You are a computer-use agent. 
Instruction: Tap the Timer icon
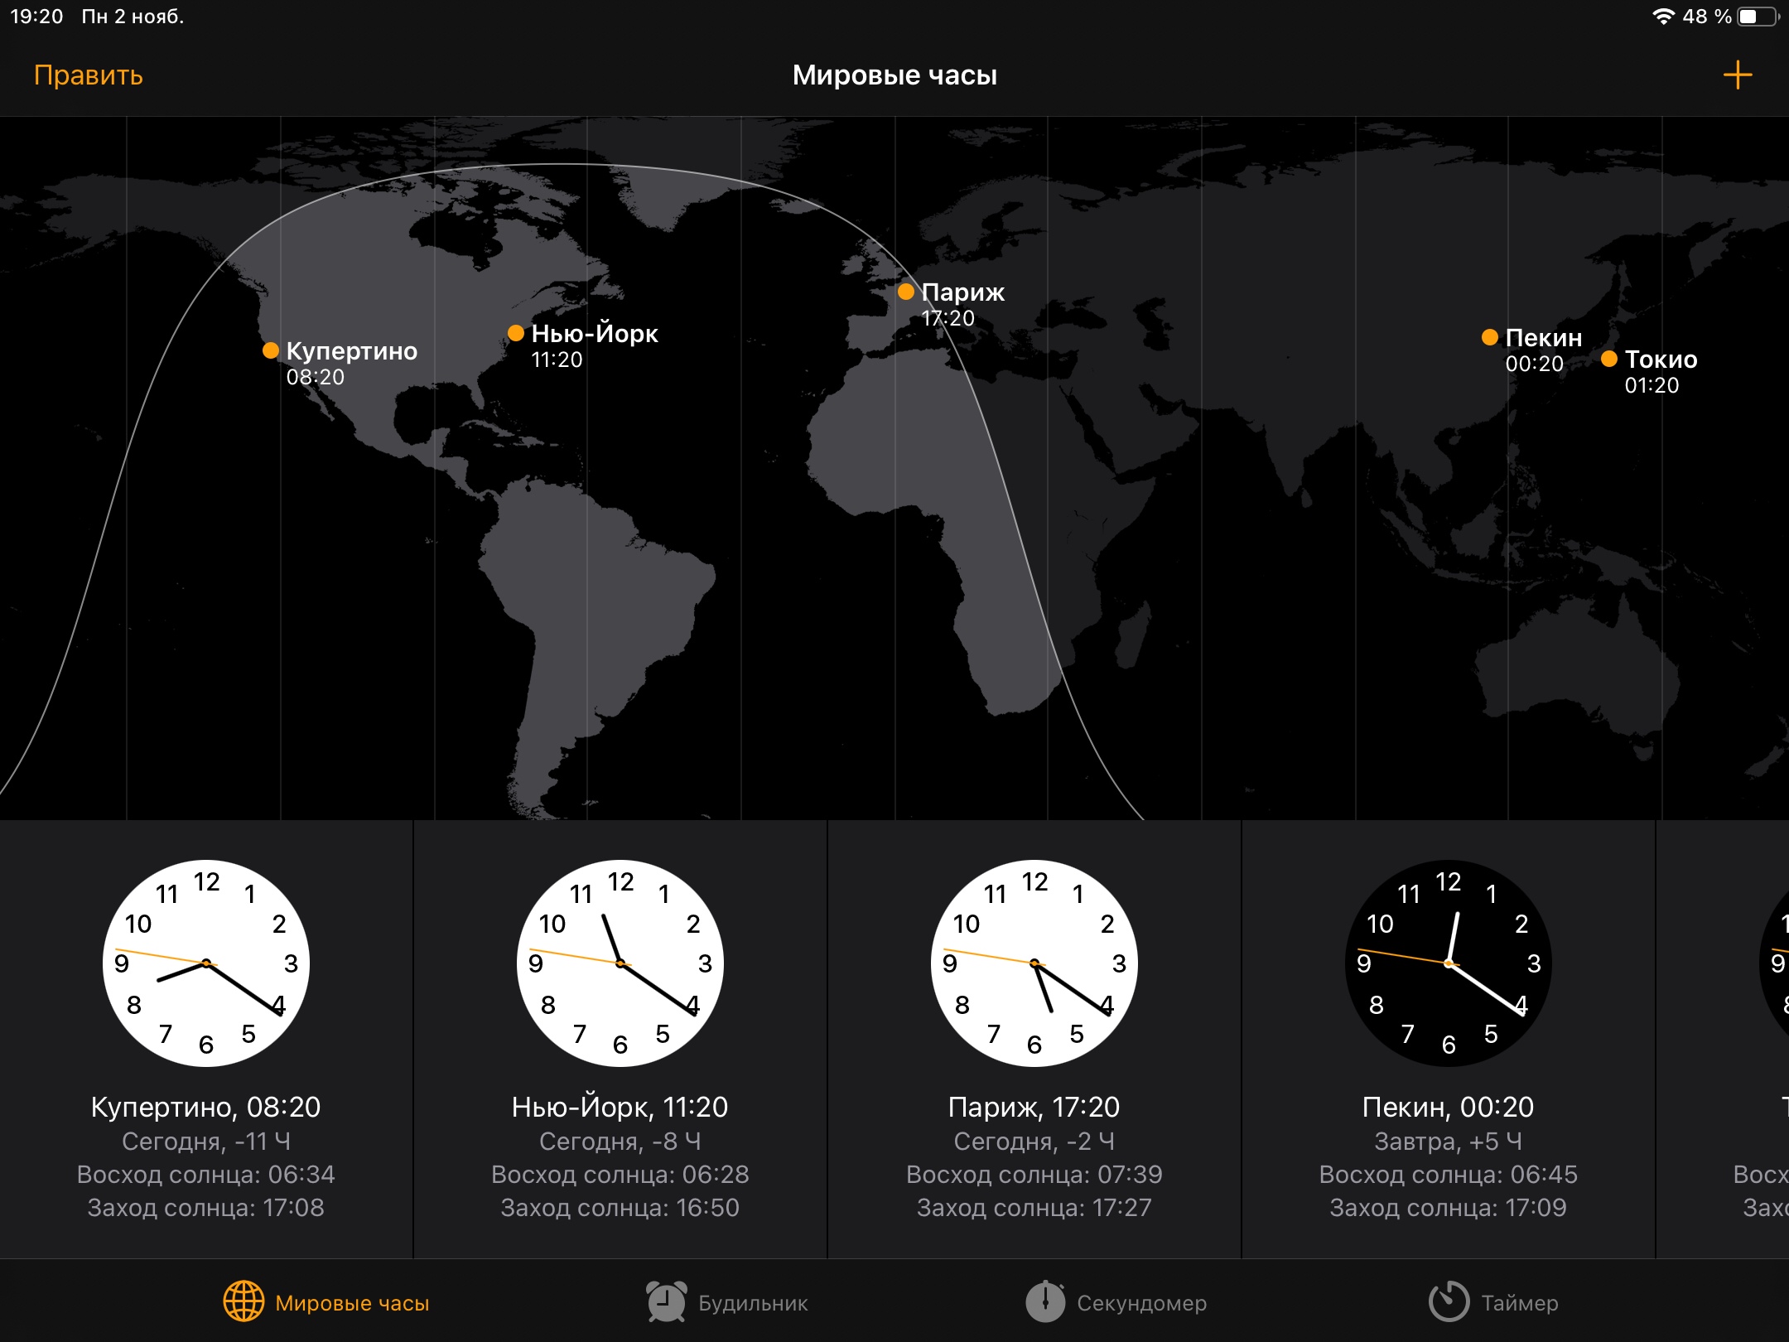click(x=1449, y=1301)
